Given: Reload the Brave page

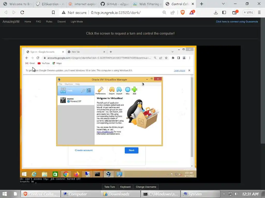Looking at the screenshot, I should coord(22,12).
